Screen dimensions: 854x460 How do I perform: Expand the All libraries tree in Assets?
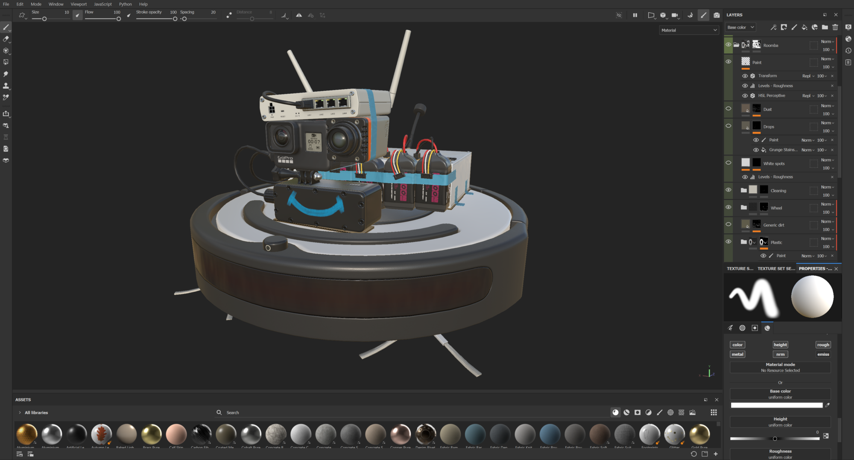(20, 412)
